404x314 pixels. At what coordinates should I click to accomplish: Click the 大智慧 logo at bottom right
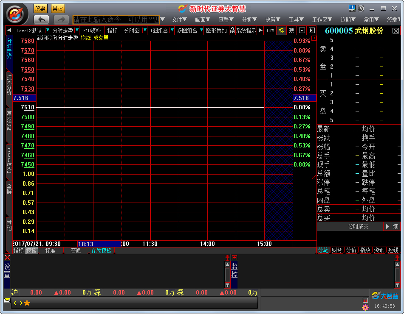pyautogui.click(x=385, y=296)
